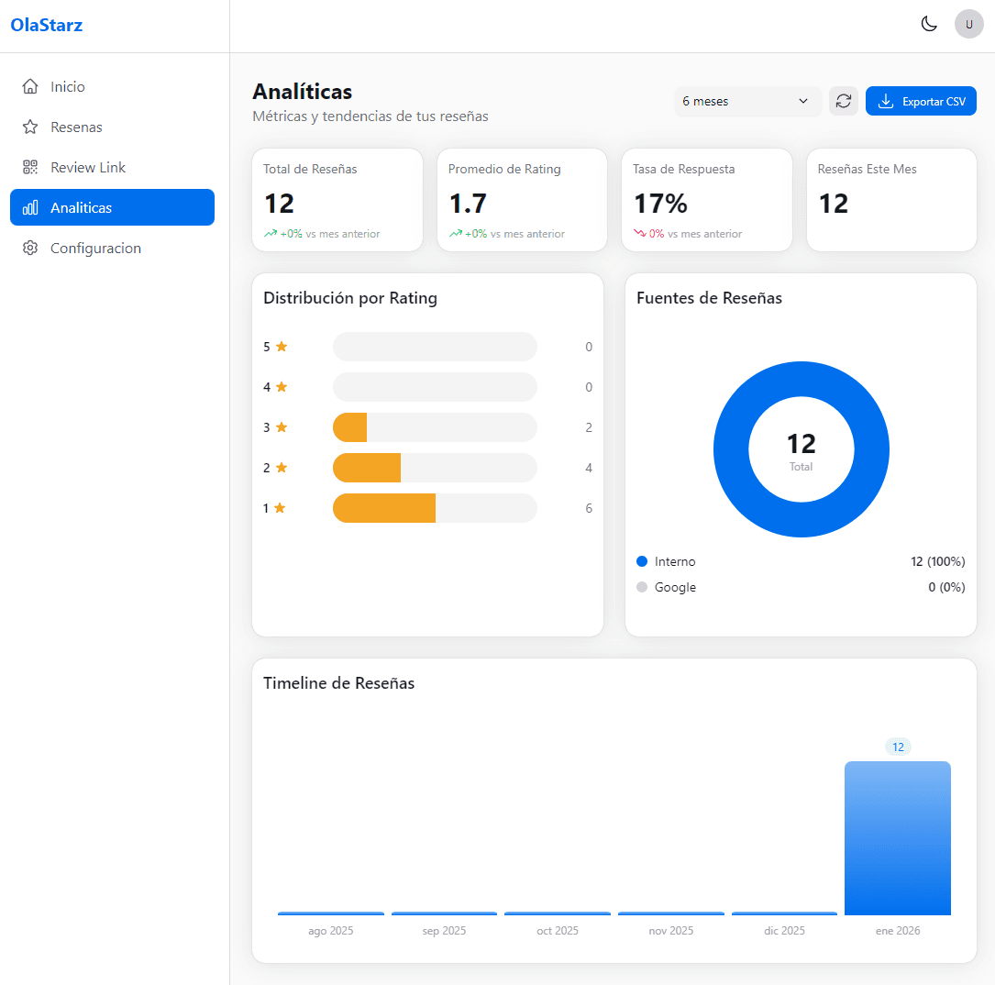The image size is (995, 985).
Task: Click the refresh icon beside the period selector
Action: tap(844, 101)
